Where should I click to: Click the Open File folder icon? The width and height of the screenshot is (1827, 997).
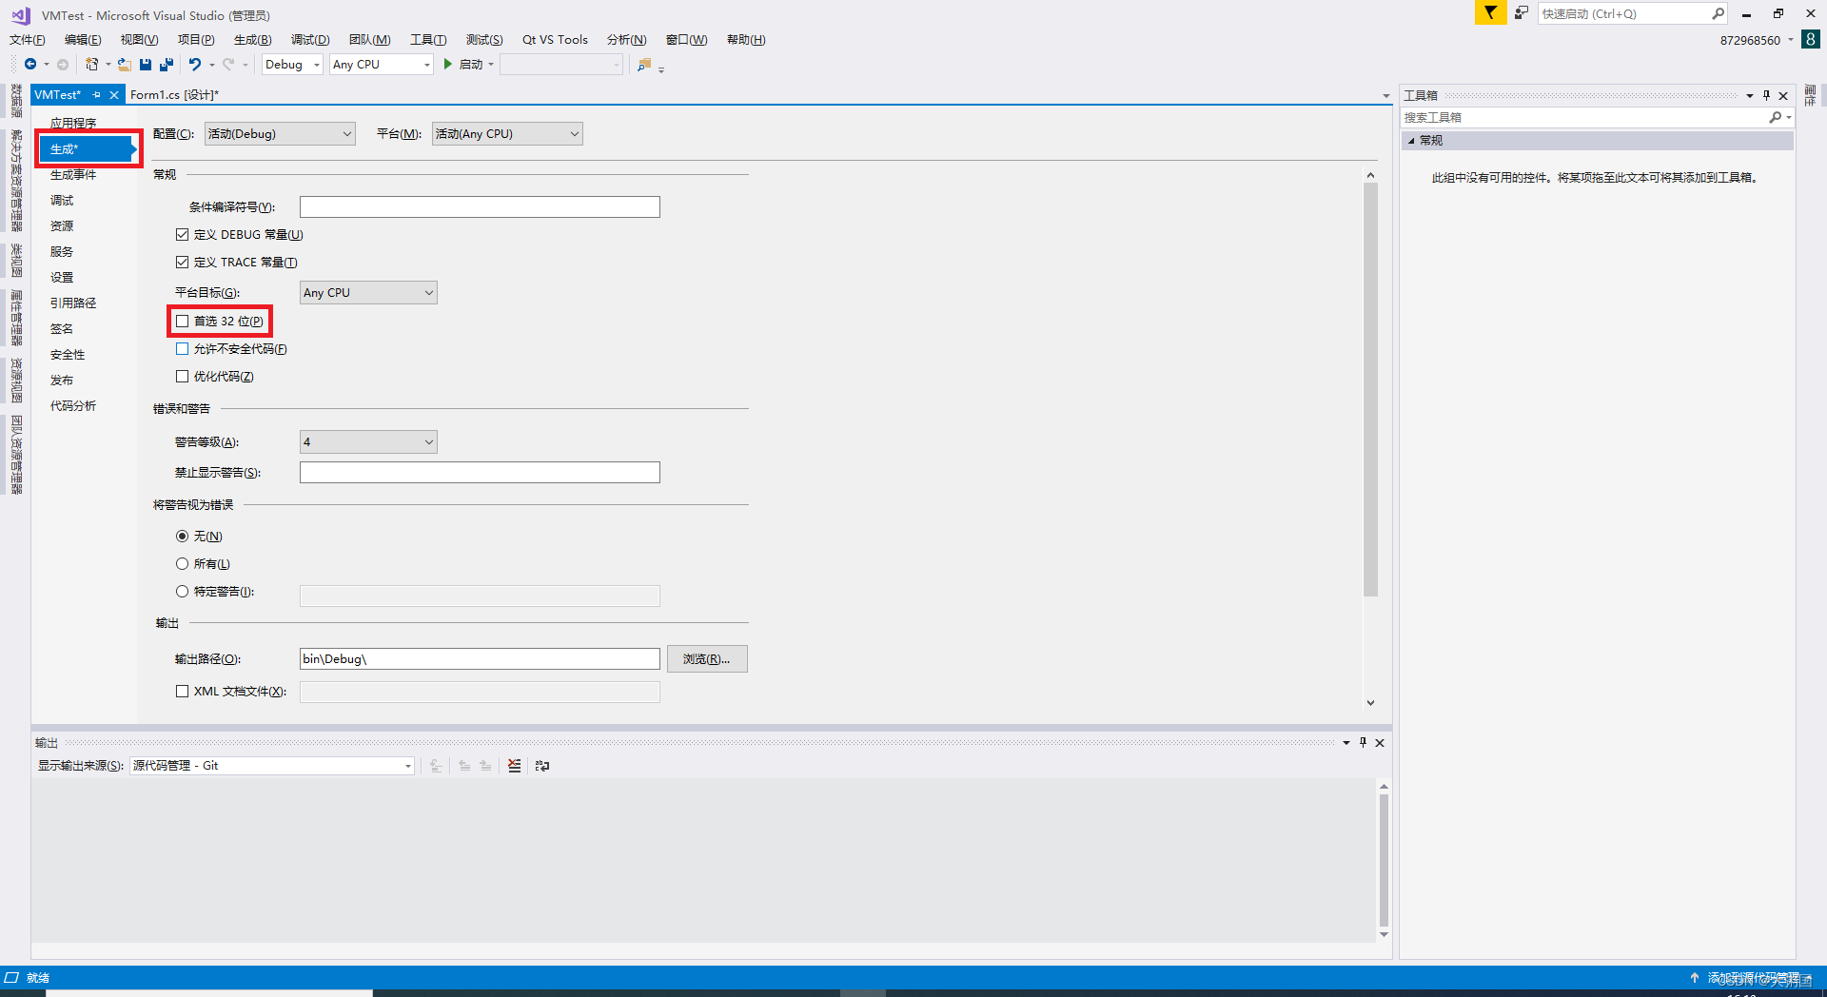124,64
